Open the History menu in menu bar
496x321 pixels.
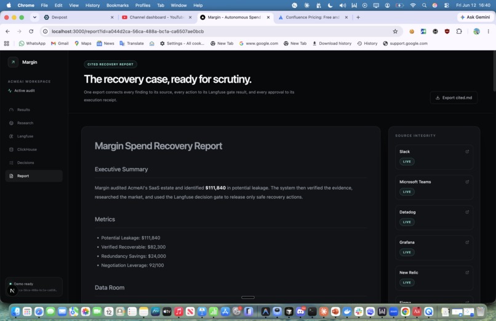[92, 6]
